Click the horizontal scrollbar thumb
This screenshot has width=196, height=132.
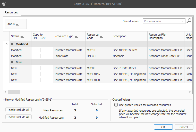[x=14, y=92]
